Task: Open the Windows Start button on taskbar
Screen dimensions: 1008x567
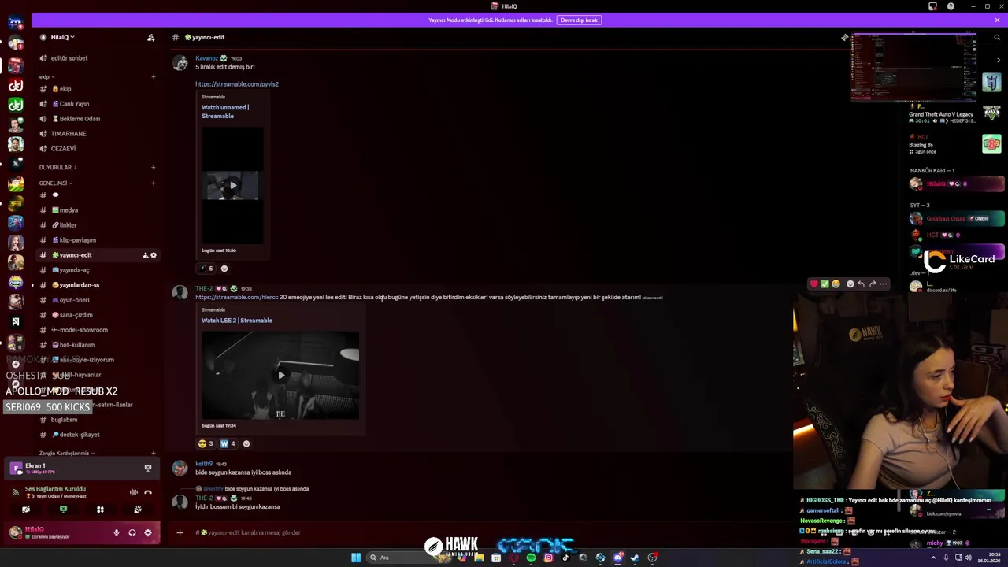Action: [x=356, y=558]
